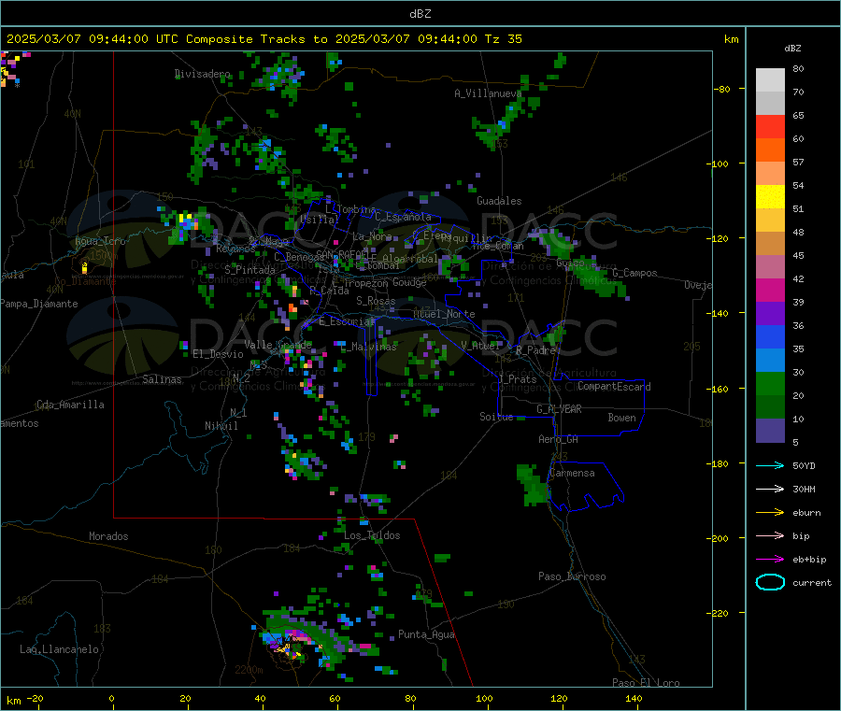Screen dimensions: 841x711
Task: Click the white 30HM track arrow
Action: coord(770,489)
